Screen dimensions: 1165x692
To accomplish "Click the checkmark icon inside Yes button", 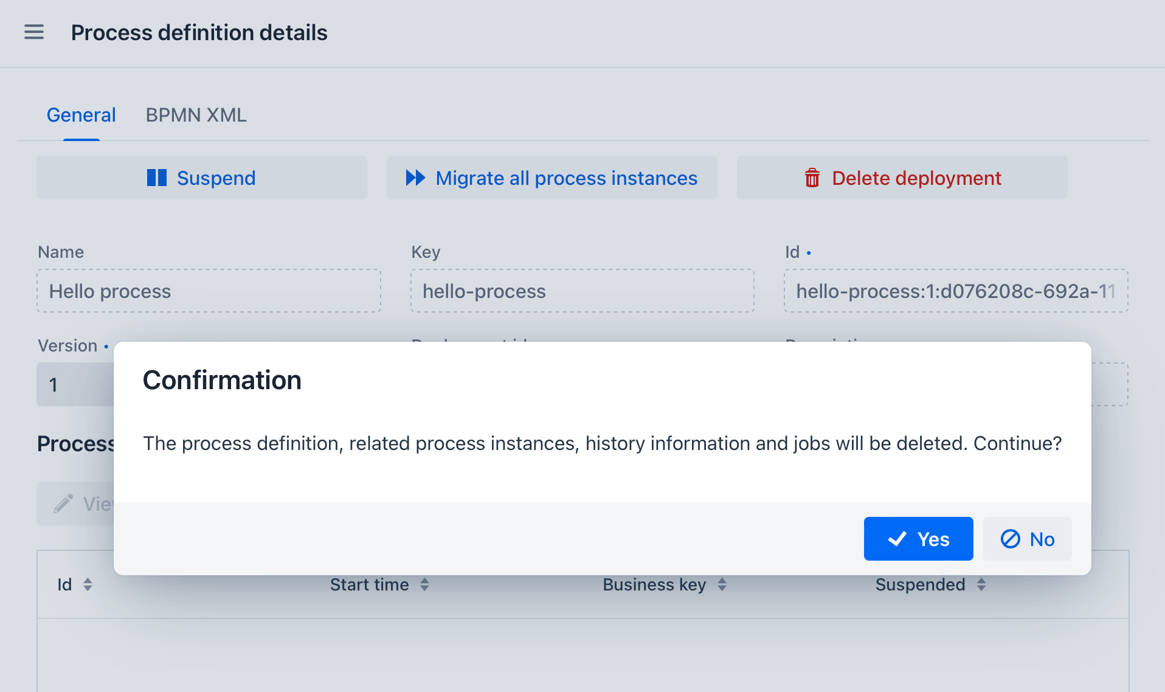I will coord(896,539).
